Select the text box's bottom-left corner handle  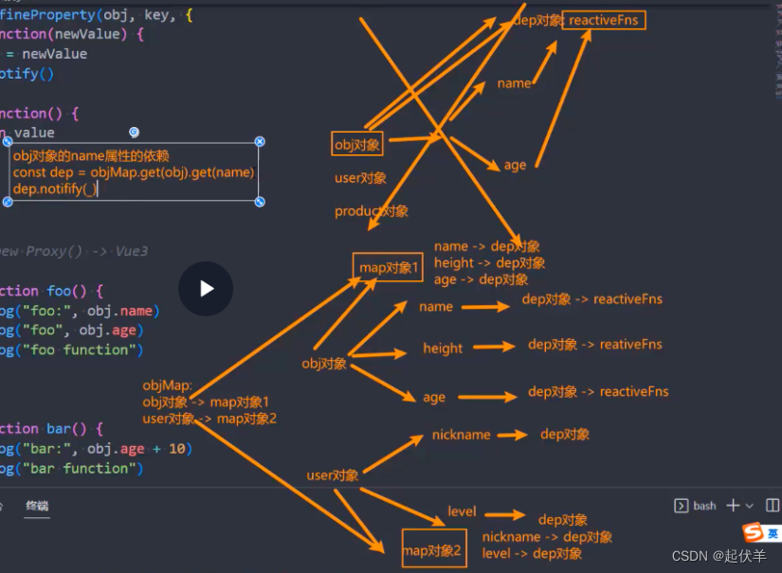[x=8, y=202]
